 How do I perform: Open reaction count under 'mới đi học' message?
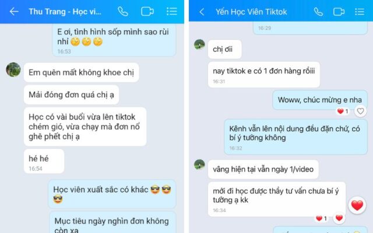(321, 218)
